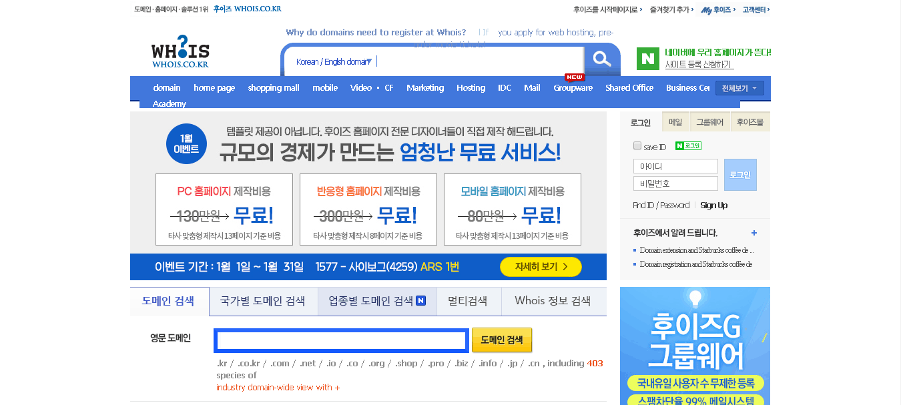This screenshot has width=901, height=405.
Task: Open second notice about Domain registration
Action: click(x=696, y=264)
